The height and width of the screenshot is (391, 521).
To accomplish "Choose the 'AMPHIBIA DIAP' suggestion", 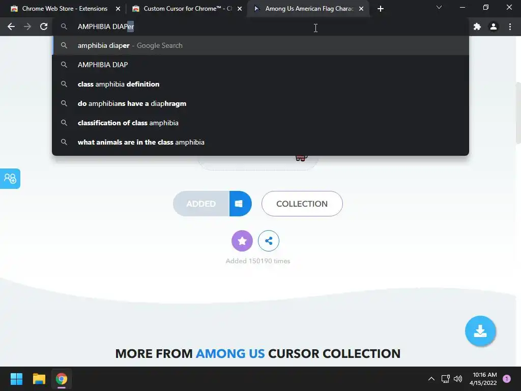I will [260, 65].
